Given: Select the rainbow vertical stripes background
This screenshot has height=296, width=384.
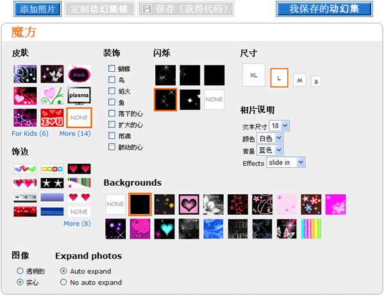Looking at the screenshot, I should pos(311,229).
